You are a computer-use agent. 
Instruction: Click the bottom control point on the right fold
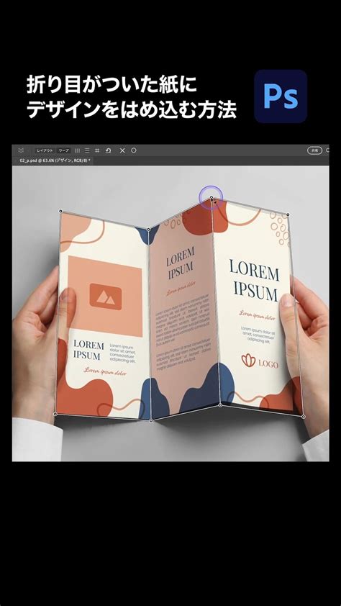220,405
